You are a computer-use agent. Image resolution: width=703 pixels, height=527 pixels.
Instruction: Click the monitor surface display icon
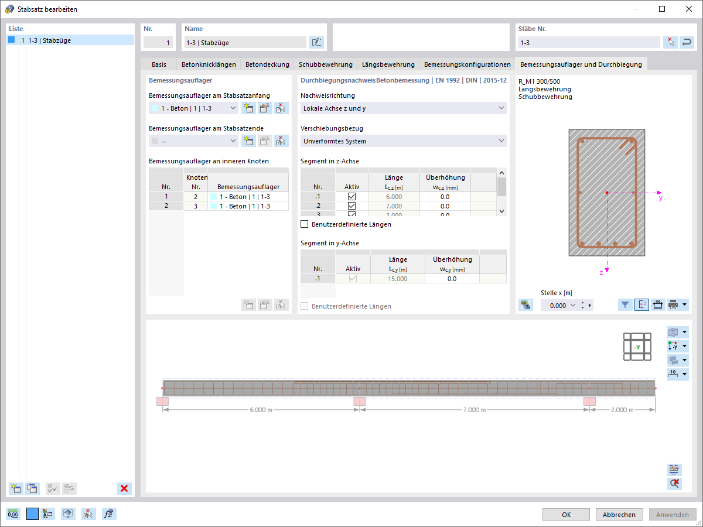69,514
